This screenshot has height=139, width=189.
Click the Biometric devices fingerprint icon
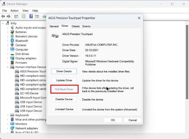[x=12, y=36]
